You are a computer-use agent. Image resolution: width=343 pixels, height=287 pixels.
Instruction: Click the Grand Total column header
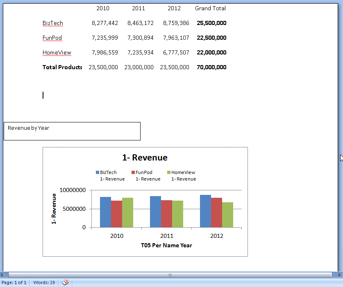point(210,8)
